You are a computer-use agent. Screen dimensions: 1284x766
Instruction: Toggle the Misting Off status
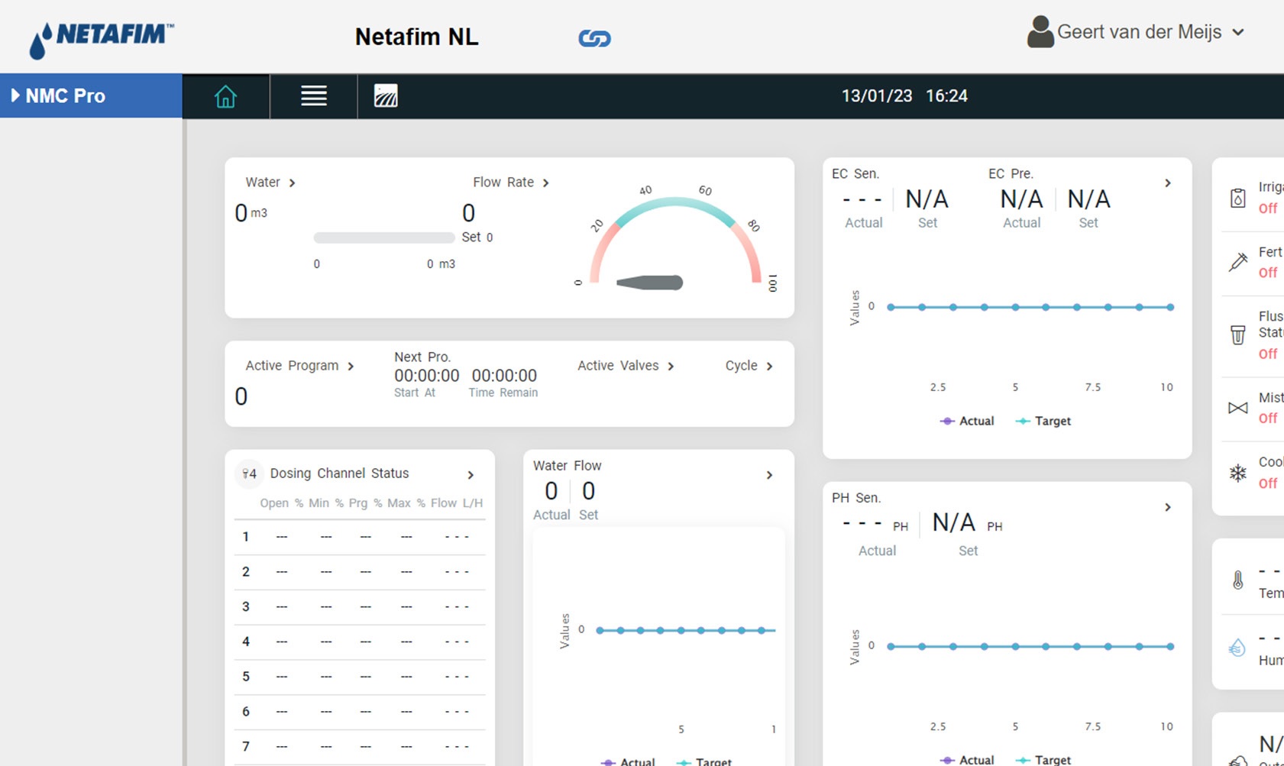coord(1267,418)
